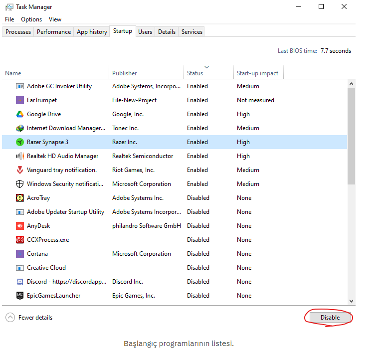
Task: Click the Discord Inc. publisher cell
Action: [128, 282]
